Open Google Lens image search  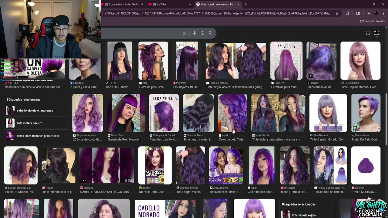pos(202,33)
